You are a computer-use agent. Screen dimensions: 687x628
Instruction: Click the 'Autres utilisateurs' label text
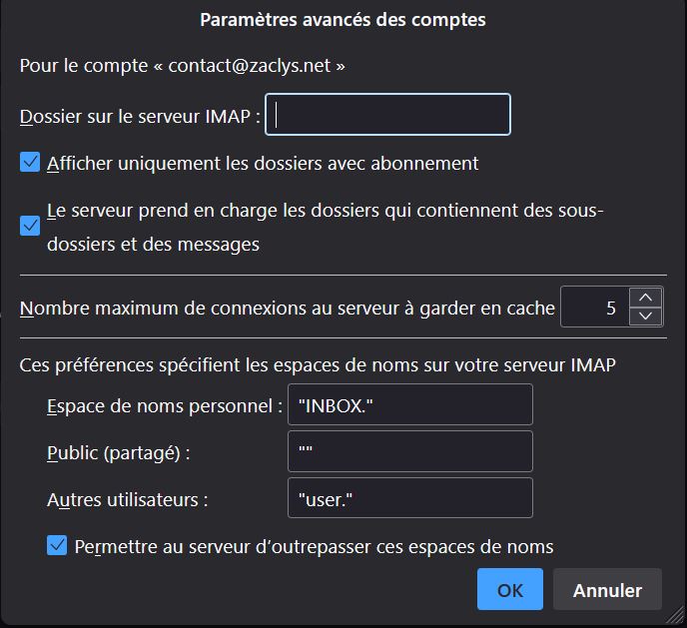[127, 499]
